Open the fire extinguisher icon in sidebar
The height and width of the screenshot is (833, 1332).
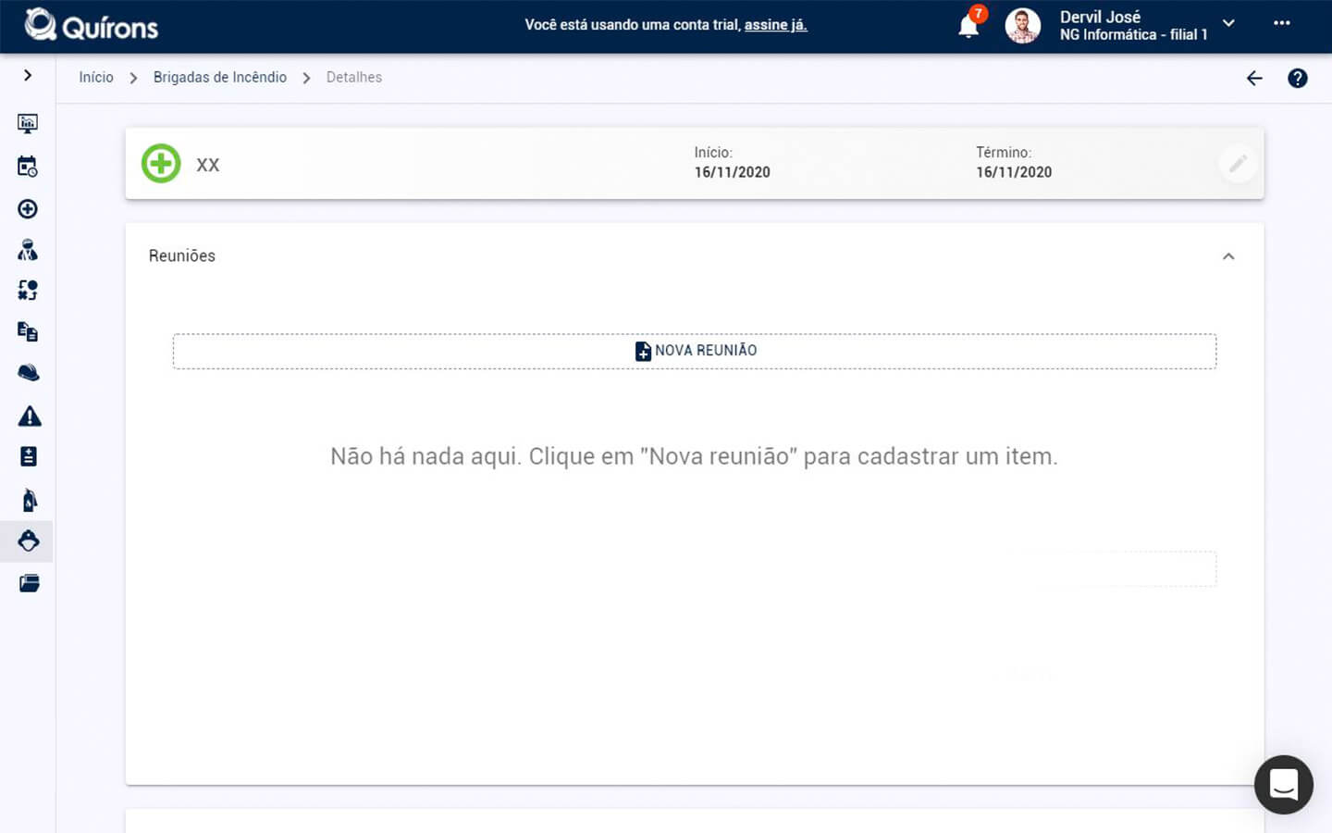click(x=29, y=500)
